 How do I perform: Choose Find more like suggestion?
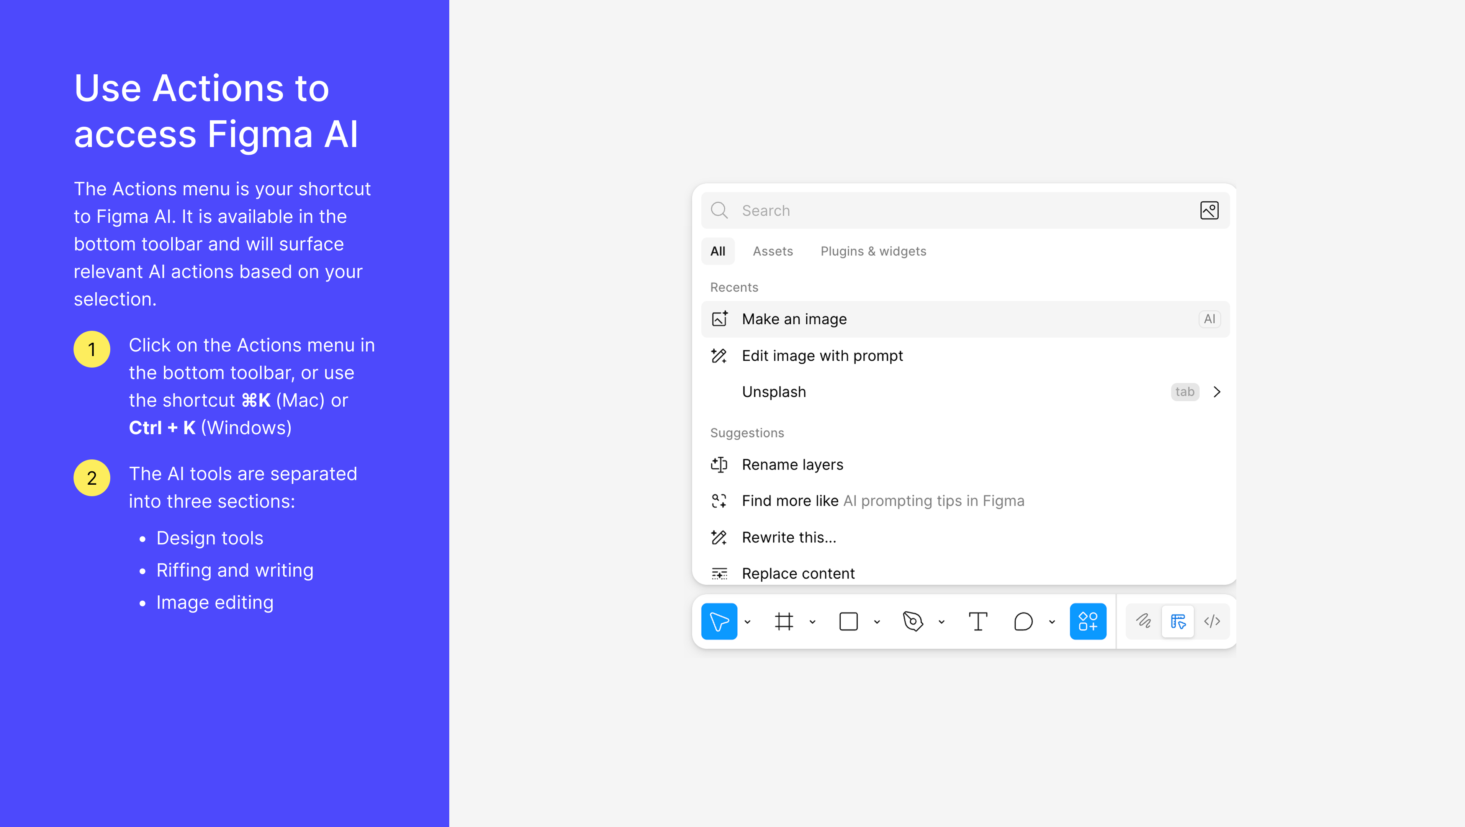tap(965, 501)
